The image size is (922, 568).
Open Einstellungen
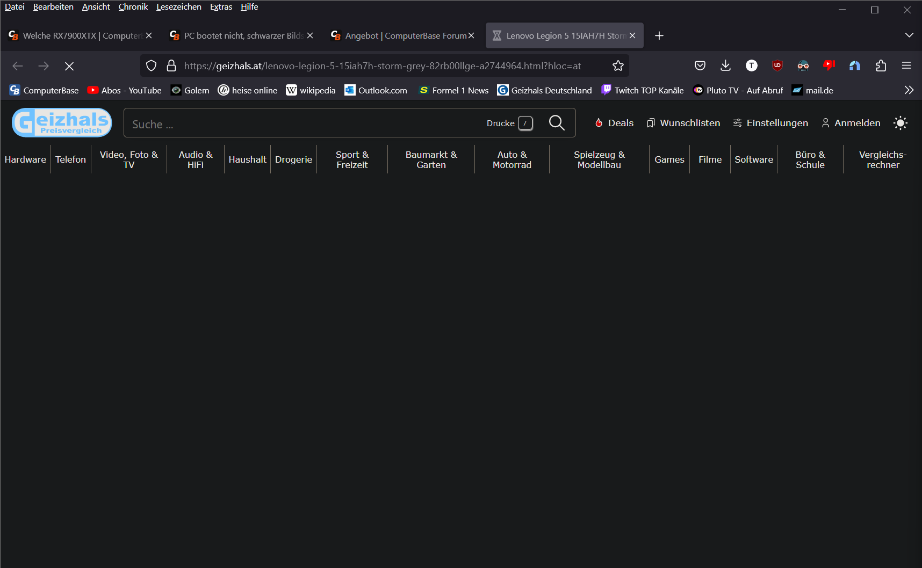(x=770, y=123)
